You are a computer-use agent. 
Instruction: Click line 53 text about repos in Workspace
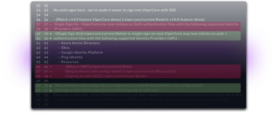click(x=143, y=100)
